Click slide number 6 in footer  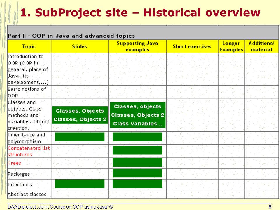click(x=270, y=207)
